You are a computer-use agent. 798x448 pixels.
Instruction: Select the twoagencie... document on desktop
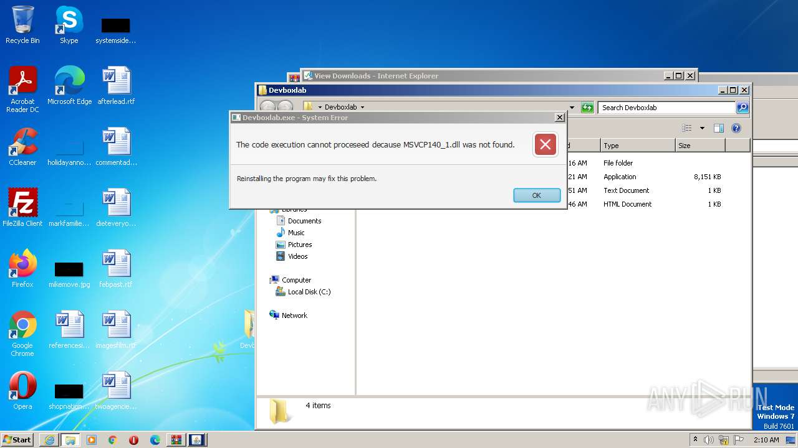tap(116, 391)
